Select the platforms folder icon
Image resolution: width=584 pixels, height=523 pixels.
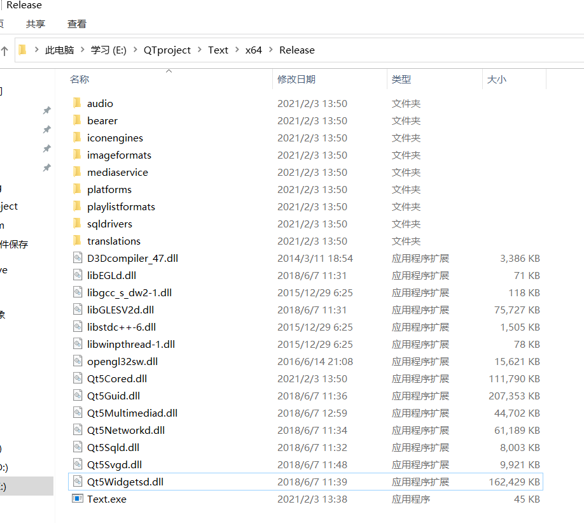coord(78,189)
